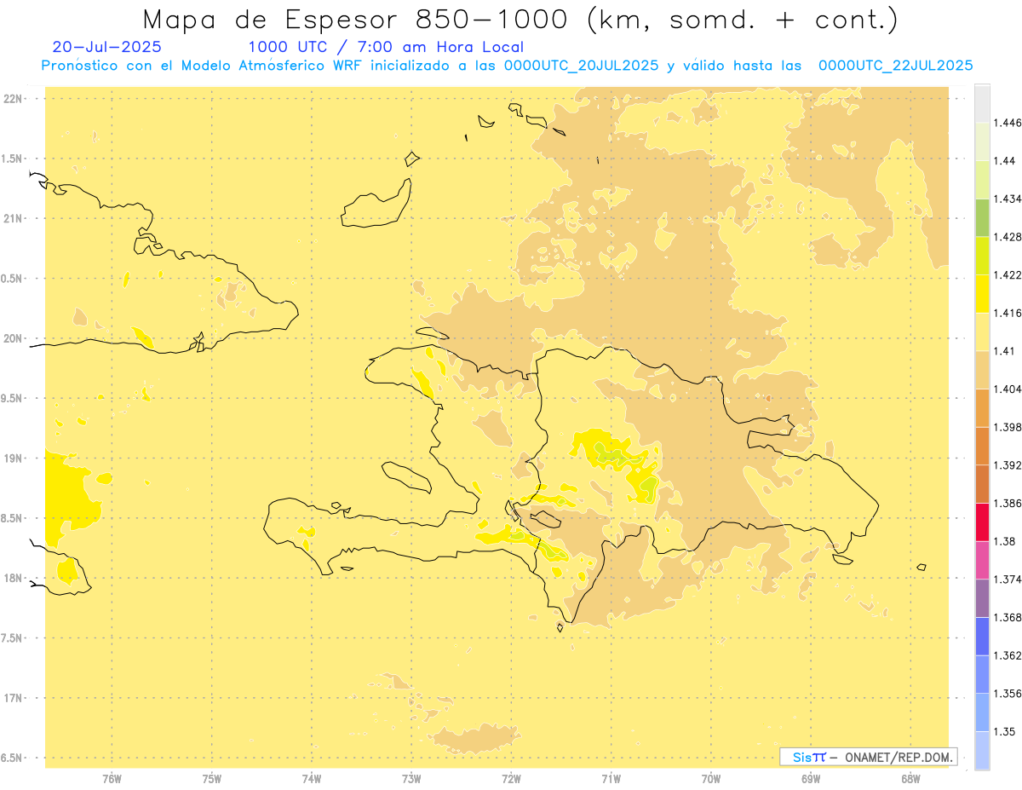This screenshot has width=1022, height=790.
Task: Click the "Sis" text inside the ONAMET box
Action: [801, 757]
